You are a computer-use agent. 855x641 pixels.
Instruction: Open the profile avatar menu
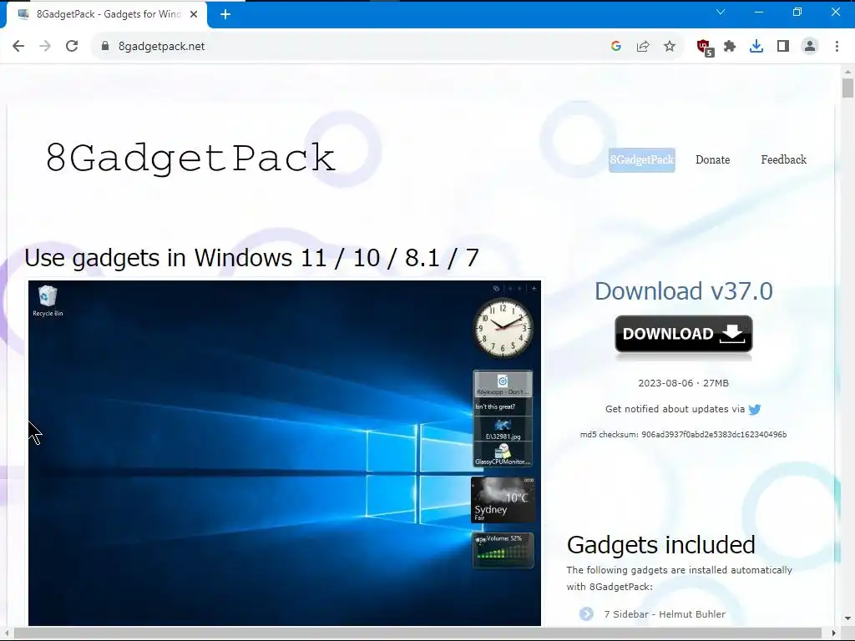coord(810,47)
